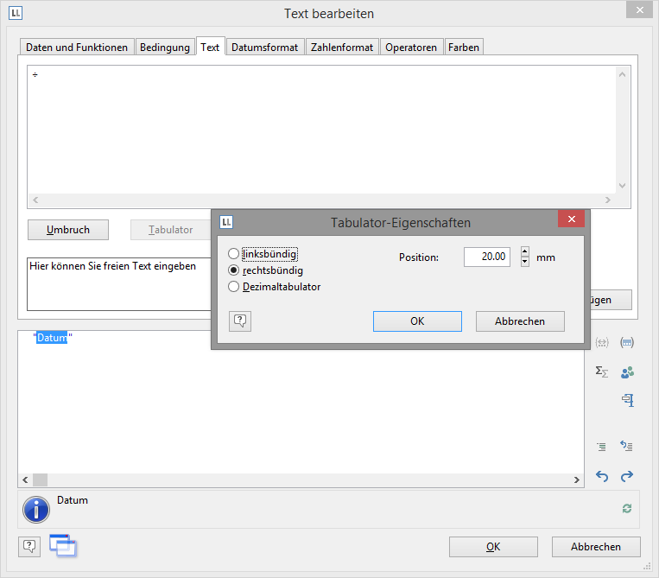Screen dimensions: 659x578
Task: Confirm with OK in Tabulator-Eigenschaften dialog
Action: [417, 321]
